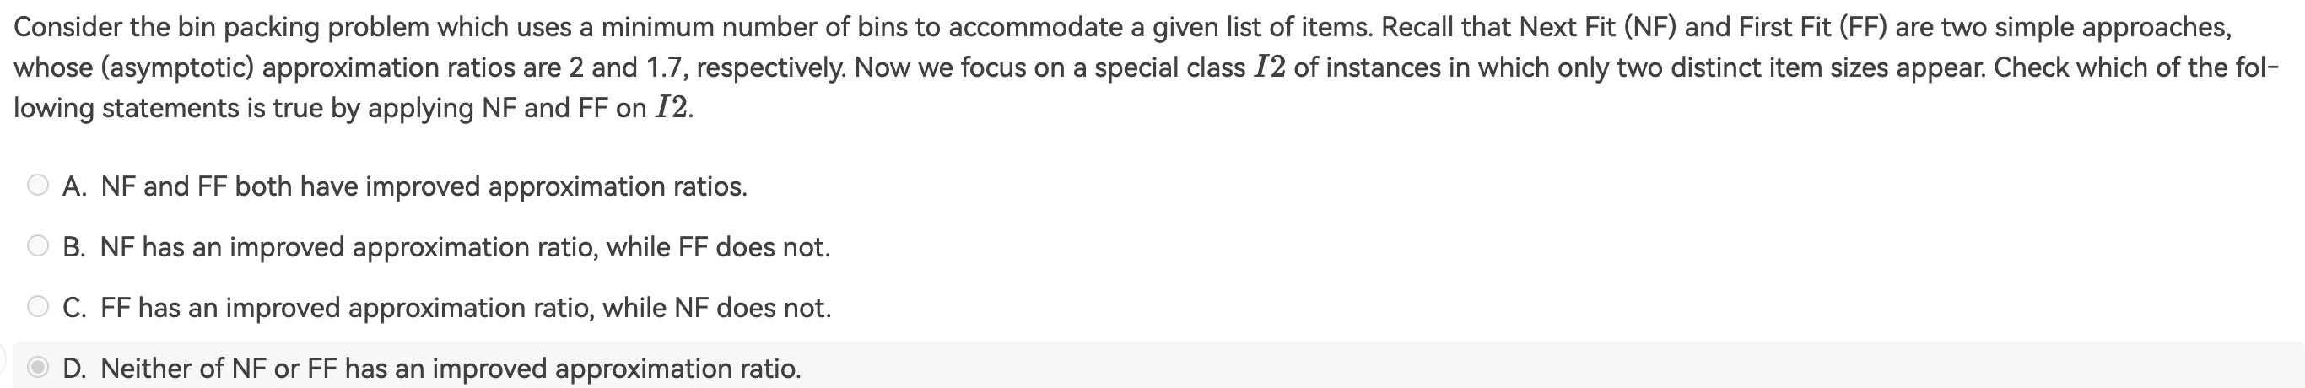Select radio button for option C

[x=38, y=308]
